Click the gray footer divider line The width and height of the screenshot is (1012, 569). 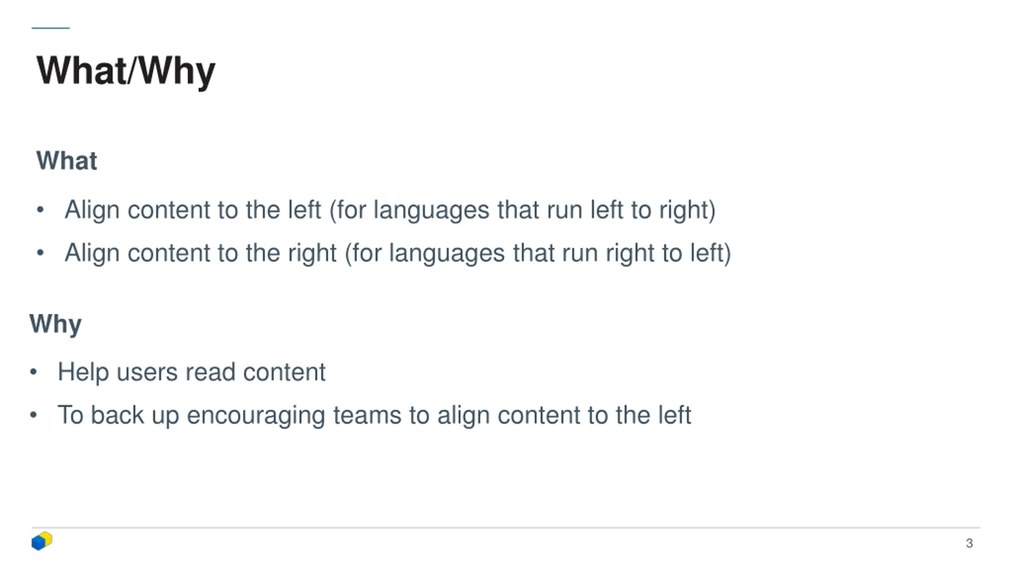pyautogui.click(x=506, y=528)
